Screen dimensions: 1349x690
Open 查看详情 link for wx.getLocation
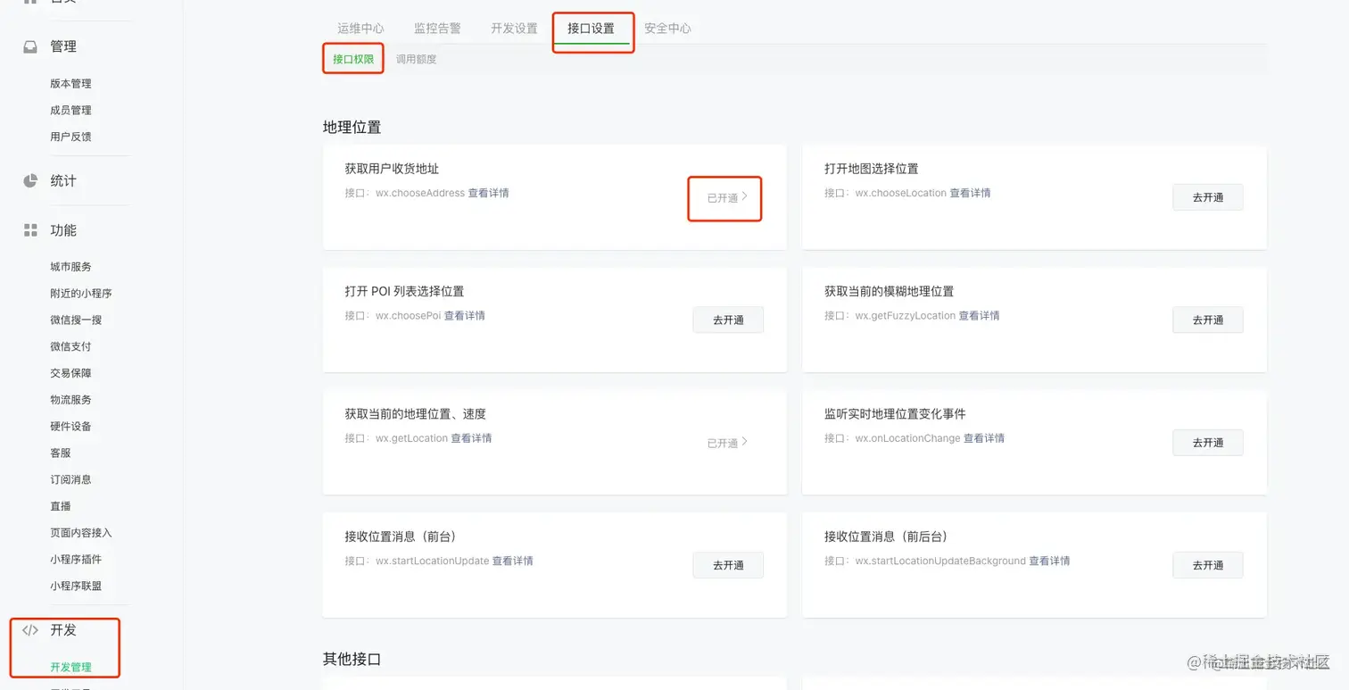(x=471, y=438)
